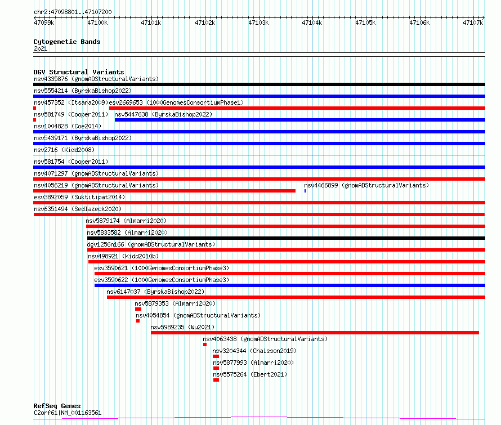Click nsv4466899 gnomAD variant label
Image resolution: width=501 pixels, height=425 pixels.
(366, 185)
